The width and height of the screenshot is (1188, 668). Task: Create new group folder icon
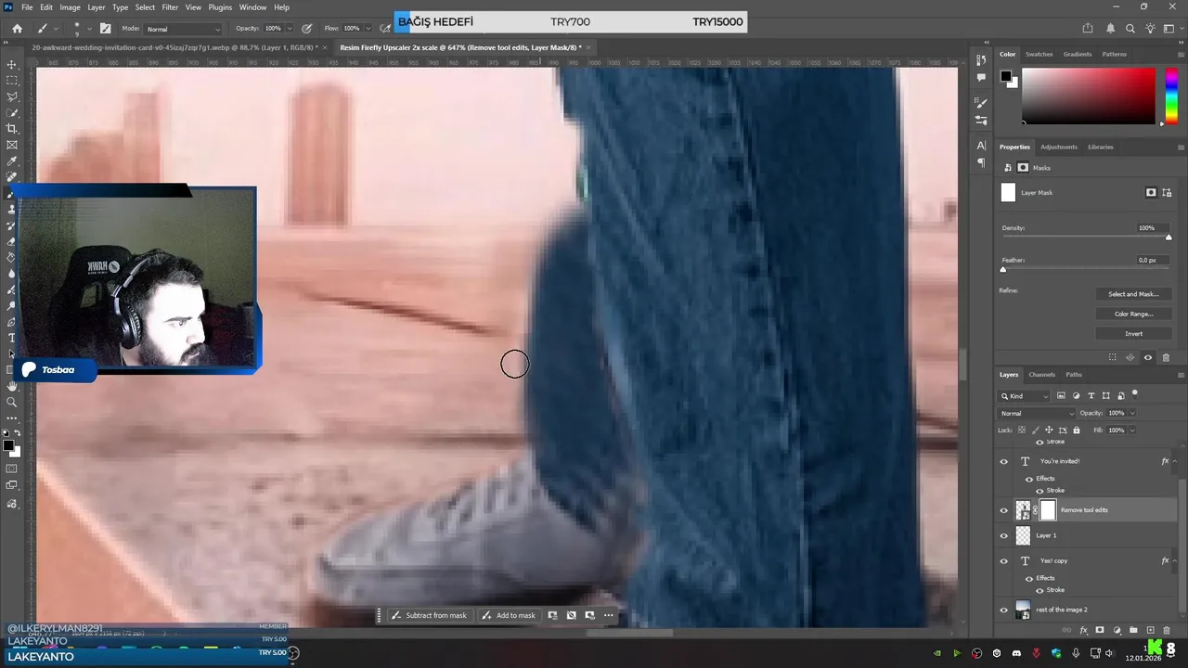click(1133, 630)
